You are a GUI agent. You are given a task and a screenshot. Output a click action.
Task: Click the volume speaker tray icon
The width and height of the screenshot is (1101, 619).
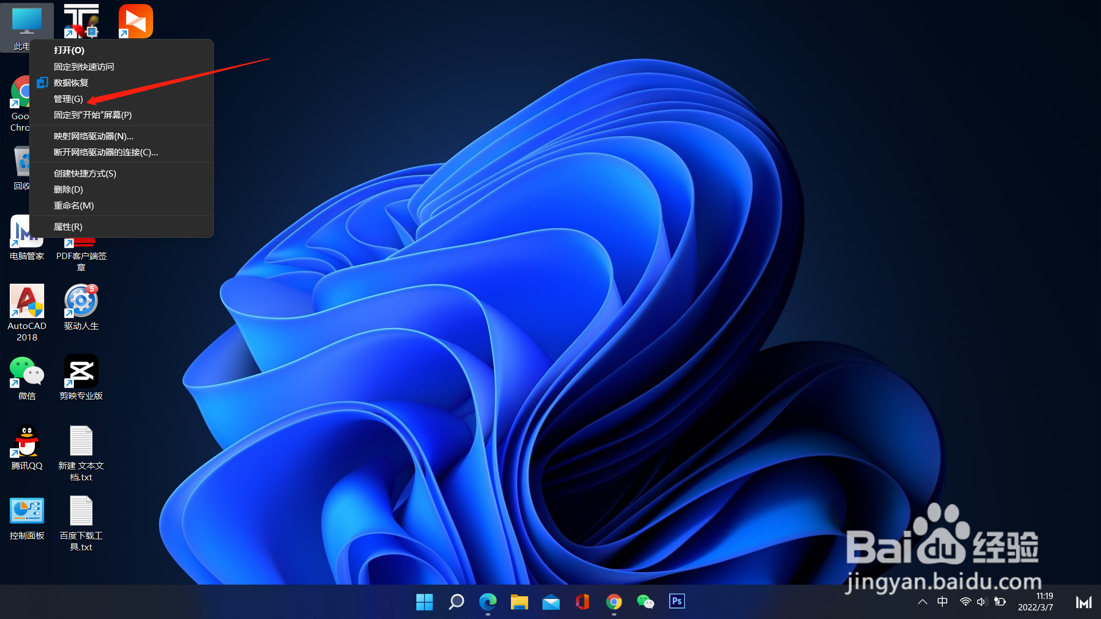(x=982, y=602)
